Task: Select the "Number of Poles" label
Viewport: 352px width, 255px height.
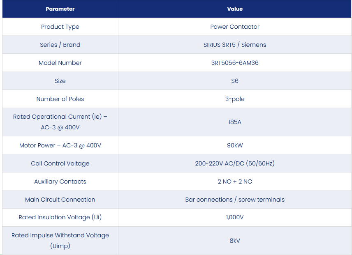Action: coord(60,99)
